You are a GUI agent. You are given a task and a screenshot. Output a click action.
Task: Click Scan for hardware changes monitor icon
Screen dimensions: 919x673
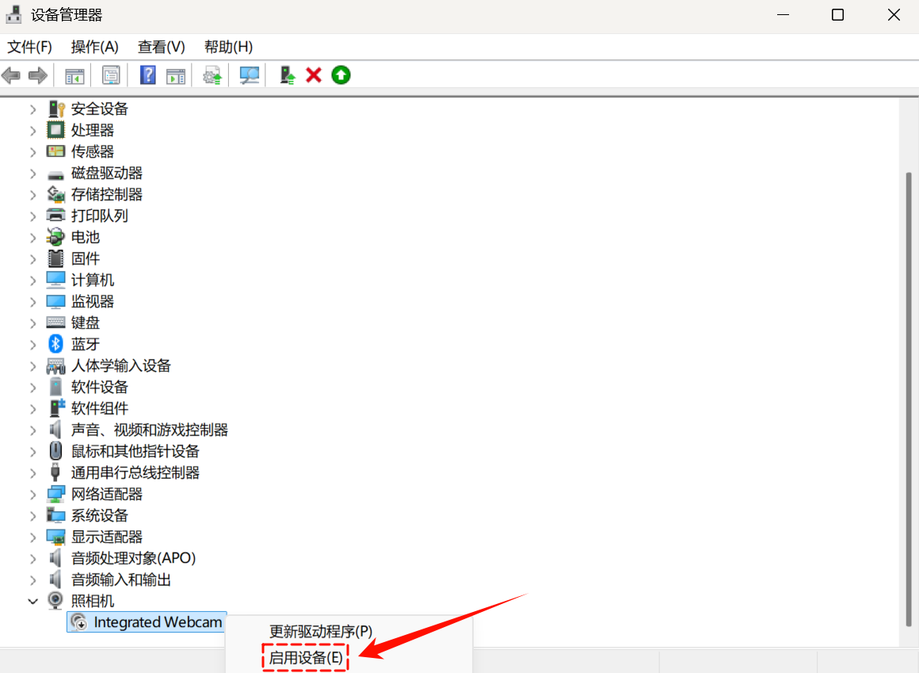tap(250, 75)
